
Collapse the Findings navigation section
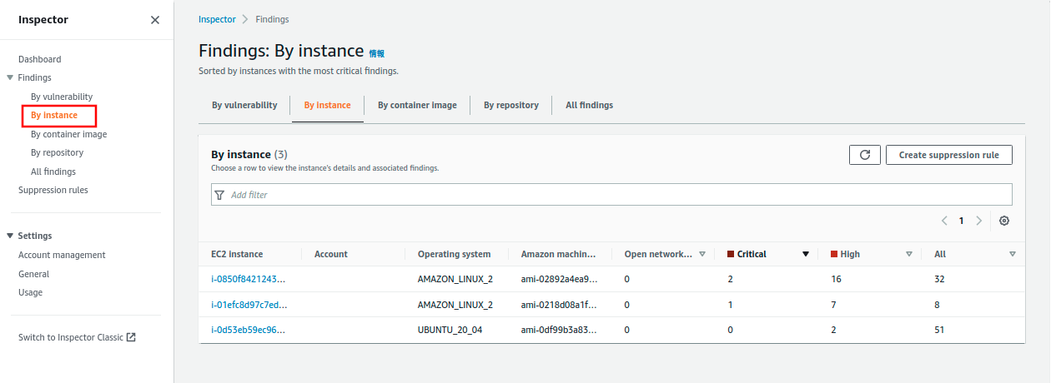coord(10,78)
